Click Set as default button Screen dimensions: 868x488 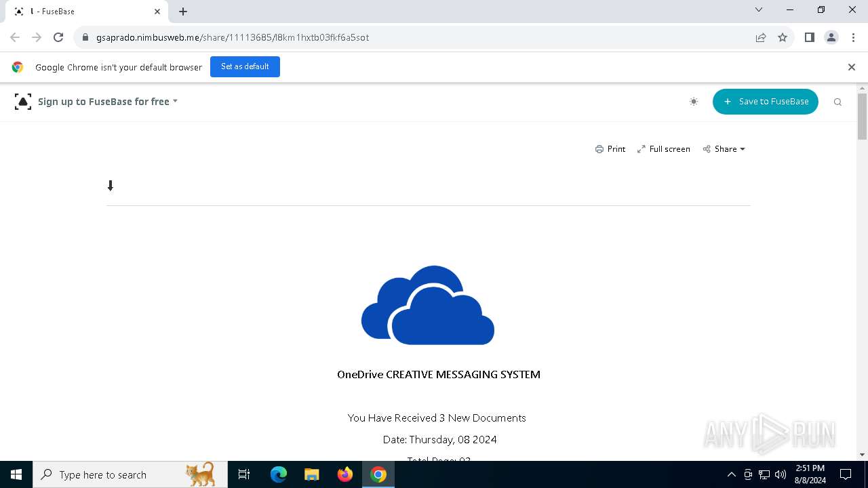[245, 66]
